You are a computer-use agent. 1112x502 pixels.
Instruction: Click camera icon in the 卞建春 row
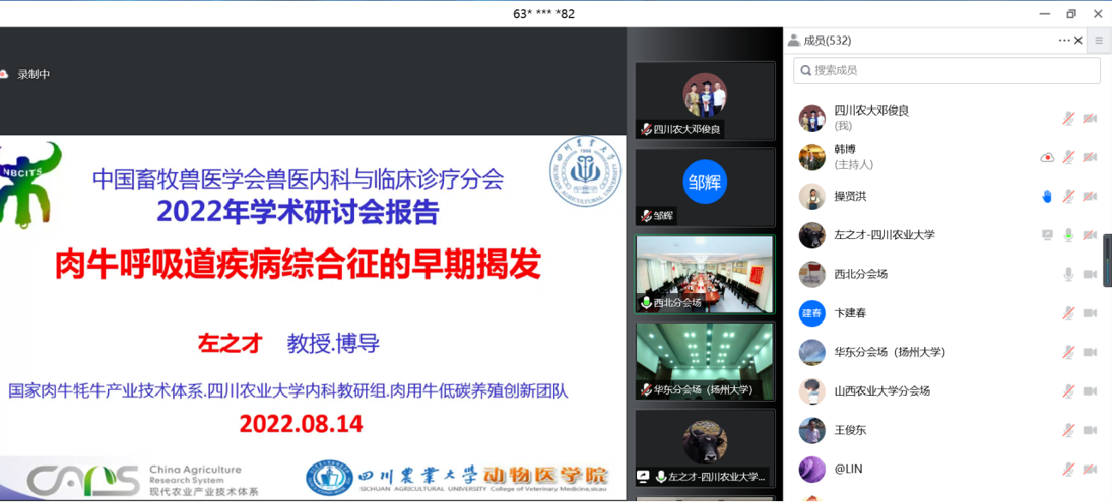pos(1090,313)
